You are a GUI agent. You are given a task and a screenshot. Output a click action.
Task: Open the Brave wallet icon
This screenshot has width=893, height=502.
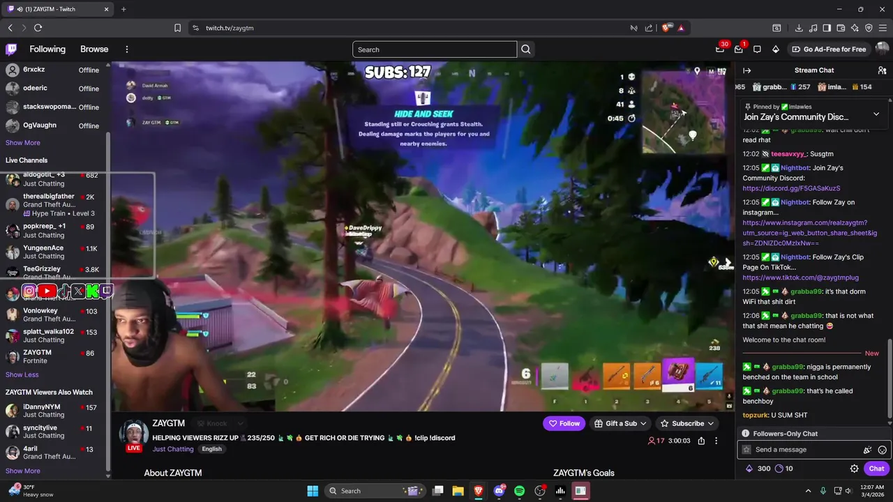(x=841, y=28)
